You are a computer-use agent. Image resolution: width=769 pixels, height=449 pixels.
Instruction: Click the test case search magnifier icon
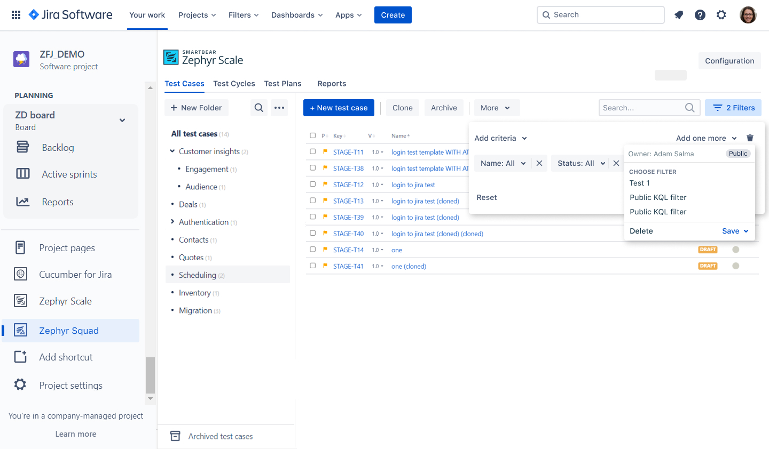coord(690,108)
